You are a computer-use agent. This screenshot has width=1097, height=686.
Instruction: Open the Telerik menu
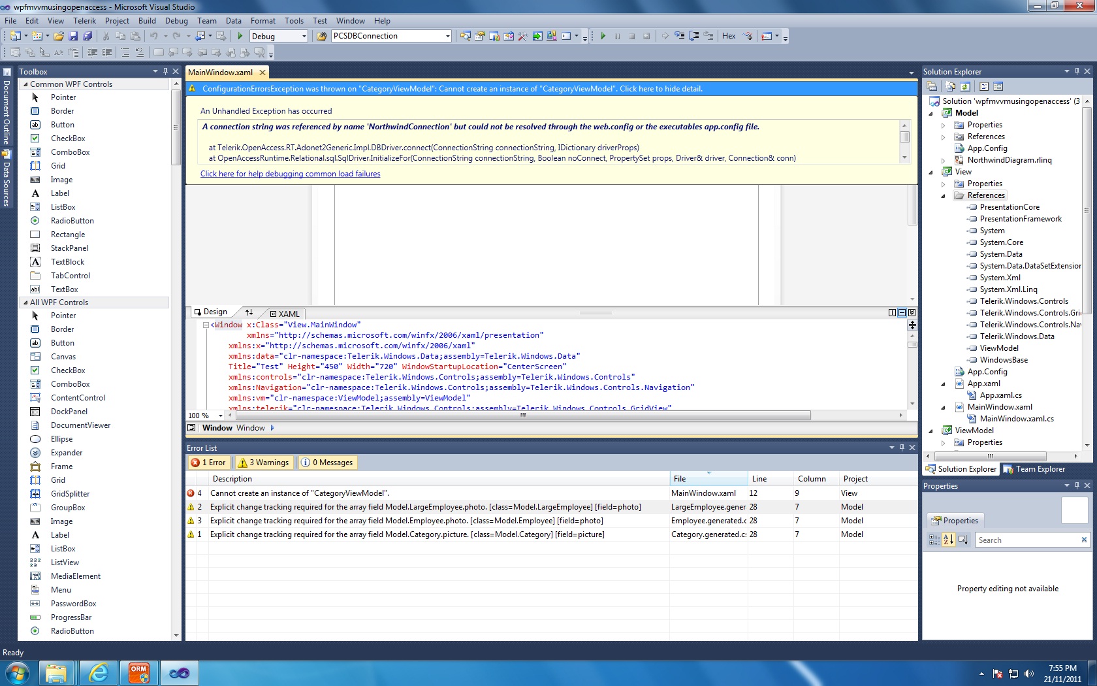point(84,21)
